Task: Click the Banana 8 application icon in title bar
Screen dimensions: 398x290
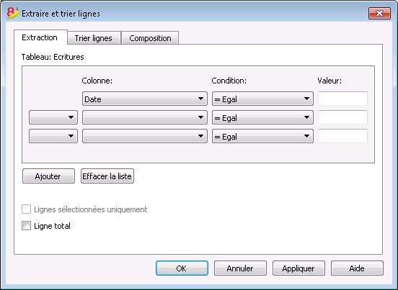Action: 13,13
